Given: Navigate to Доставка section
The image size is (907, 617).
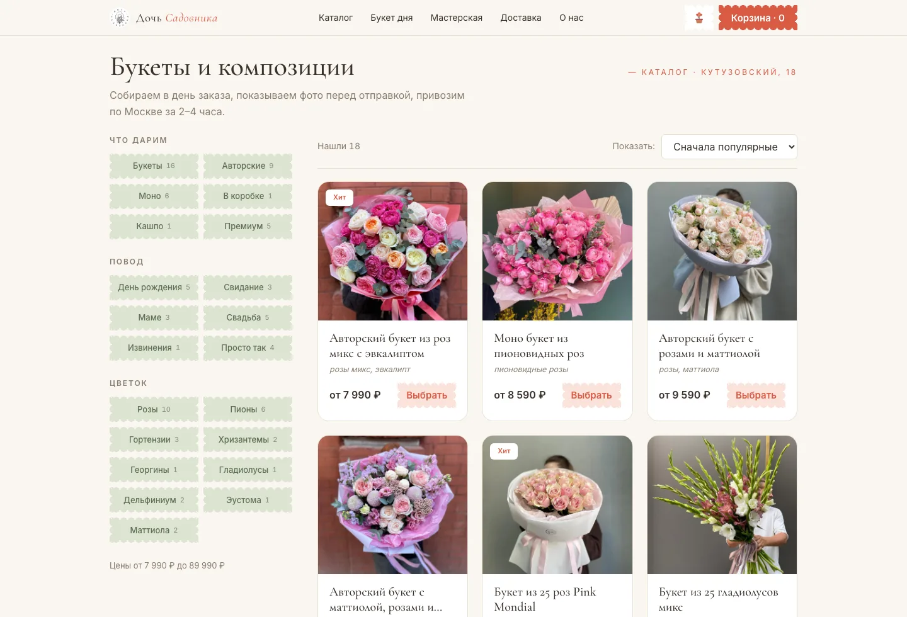Looking at the screenshot, I should coord(521,18).
